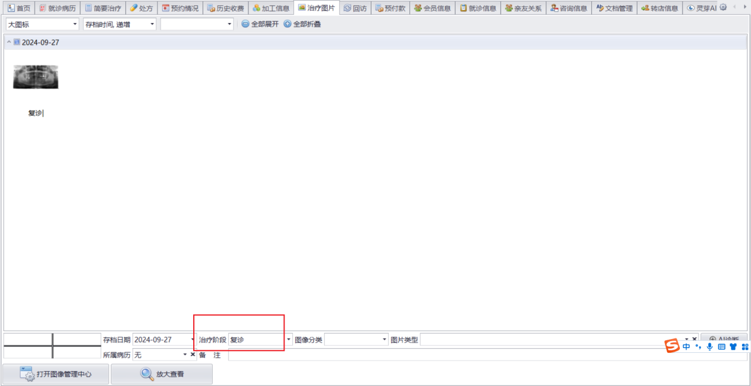The height and width of the screenshot is (386, 751).
Task: Open the 加工信息 tab
Action: (x=271, y=8)
